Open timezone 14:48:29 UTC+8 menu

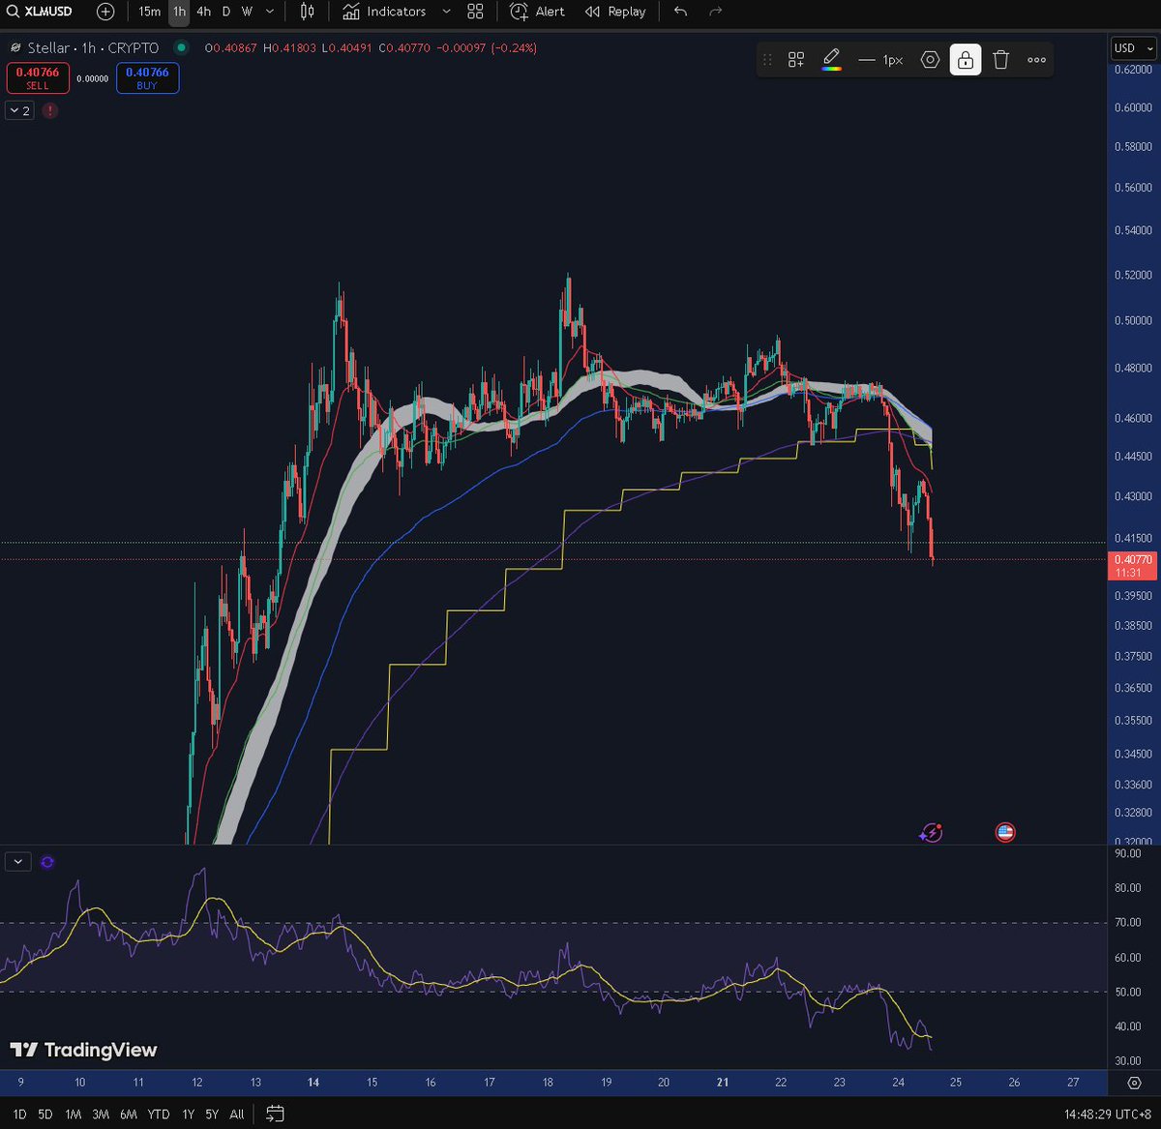pos(1110,1114)
